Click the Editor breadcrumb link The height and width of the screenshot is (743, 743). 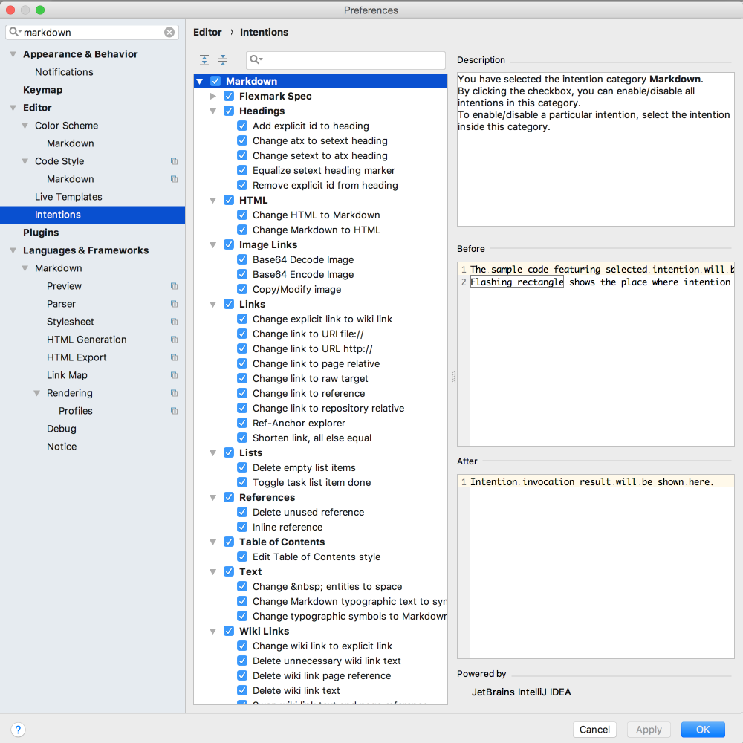pos(207,32)
